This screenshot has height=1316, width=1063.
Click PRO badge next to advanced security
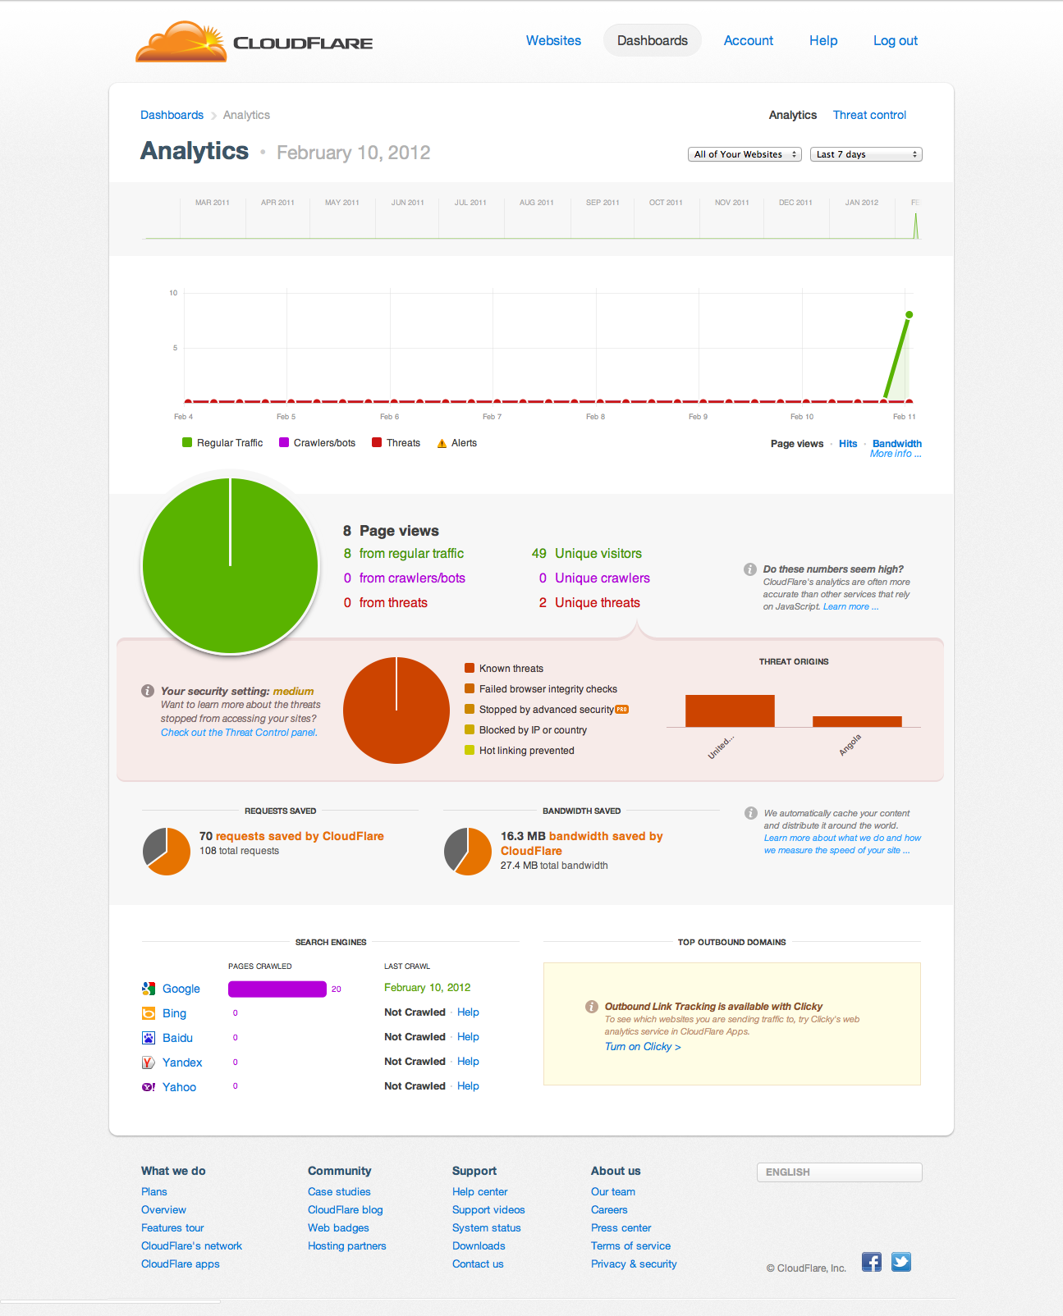tap(622, 710)
